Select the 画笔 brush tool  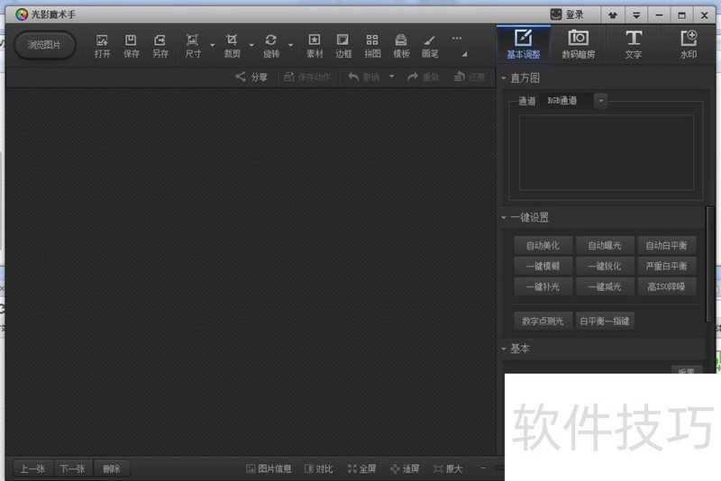(x=430, y=45)
